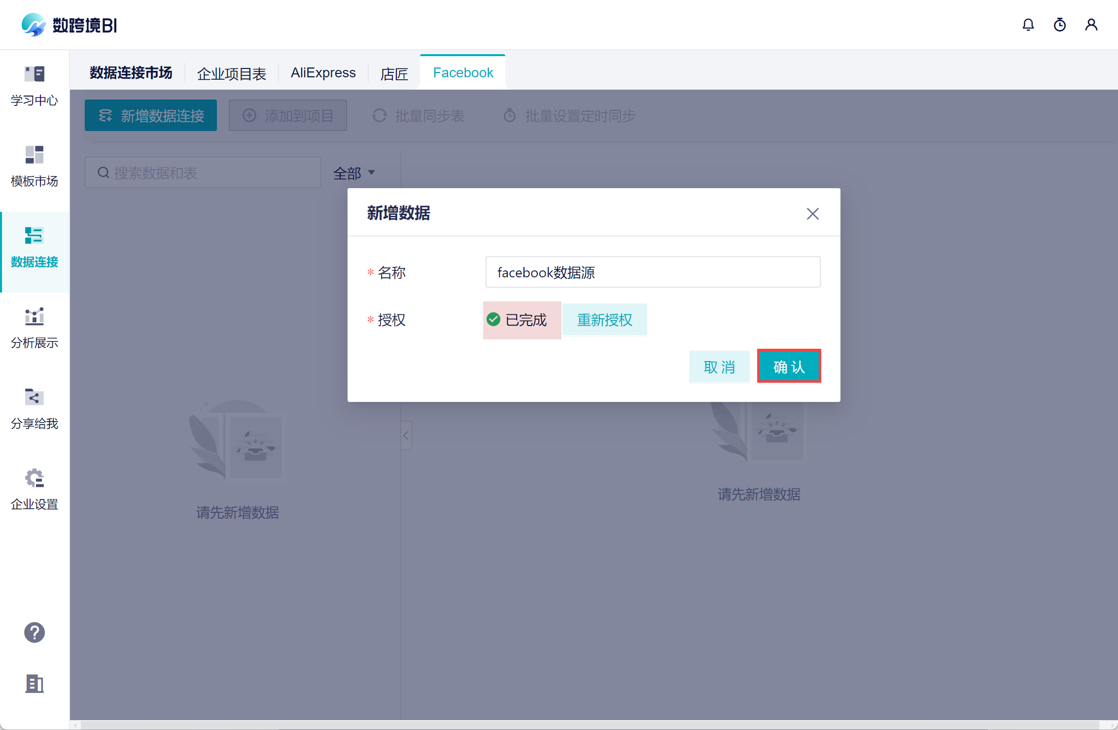1118x730 pixels.
Task: Click the help question mark icon
Action: (34, 632)
